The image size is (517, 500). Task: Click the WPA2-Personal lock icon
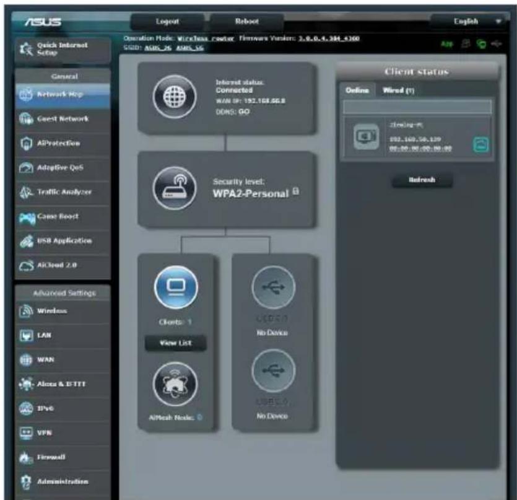point(296,191)
